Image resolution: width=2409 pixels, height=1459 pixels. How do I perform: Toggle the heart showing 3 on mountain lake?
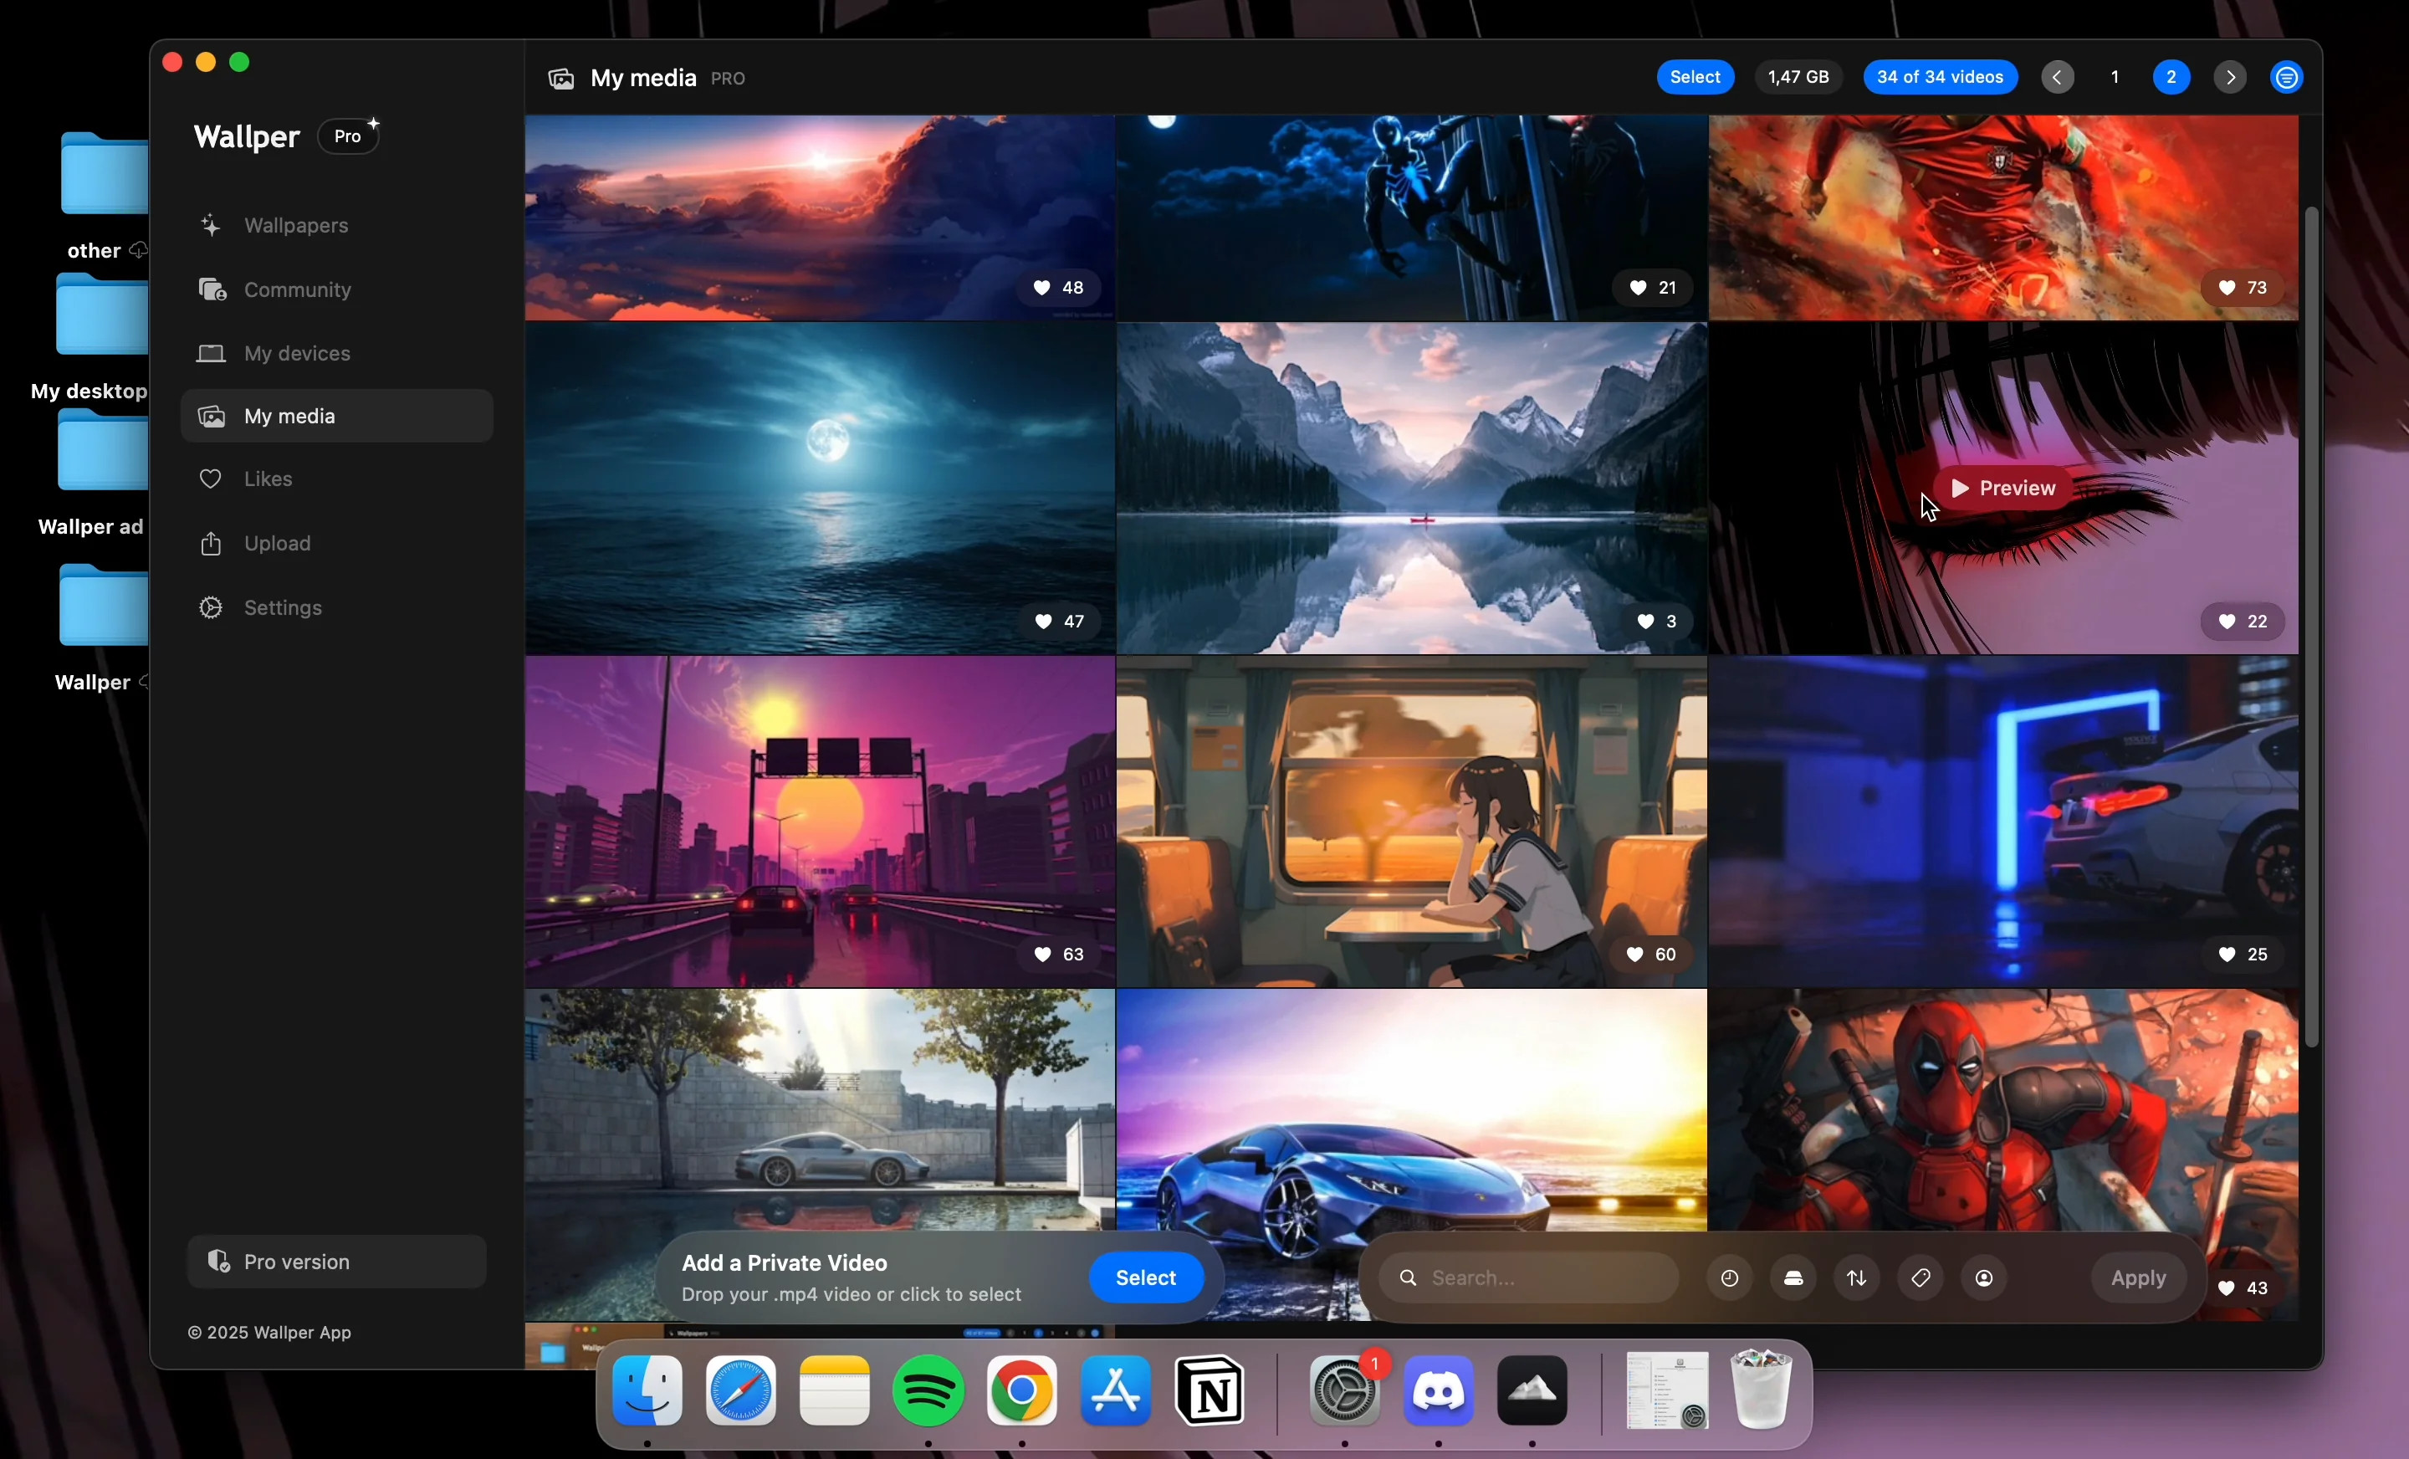click(x=1657, y=621)
